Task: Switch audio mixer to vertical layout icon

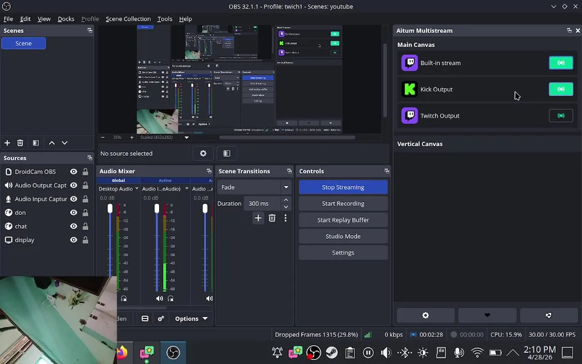Action: tap(145, 318)
